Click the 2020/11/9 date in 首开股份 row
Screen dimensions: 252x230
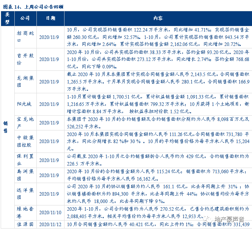pos(49,59)
